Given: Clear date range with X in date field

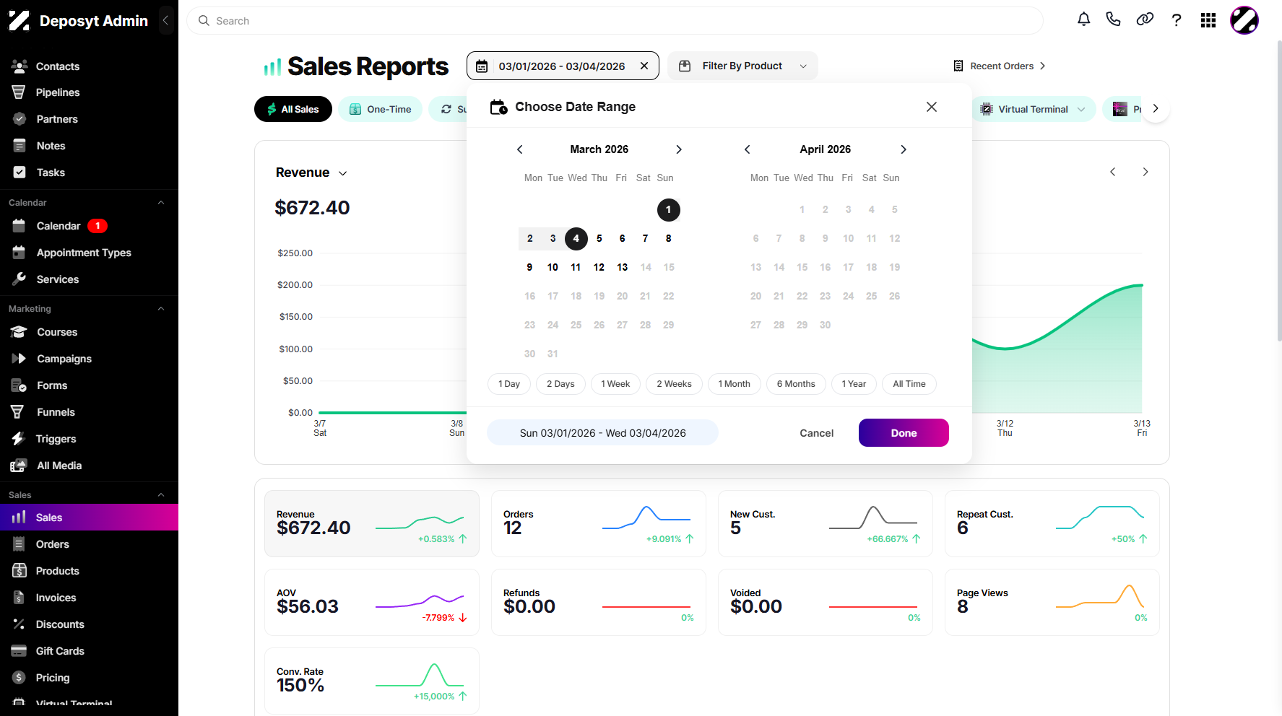Looking at the screenshot, I should [x=644, y=66].
